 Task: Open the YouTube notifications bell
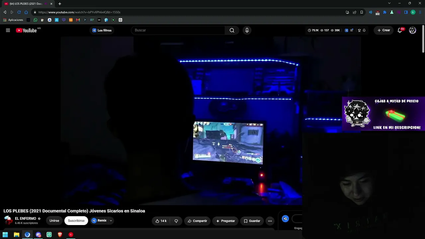[400, 30]
